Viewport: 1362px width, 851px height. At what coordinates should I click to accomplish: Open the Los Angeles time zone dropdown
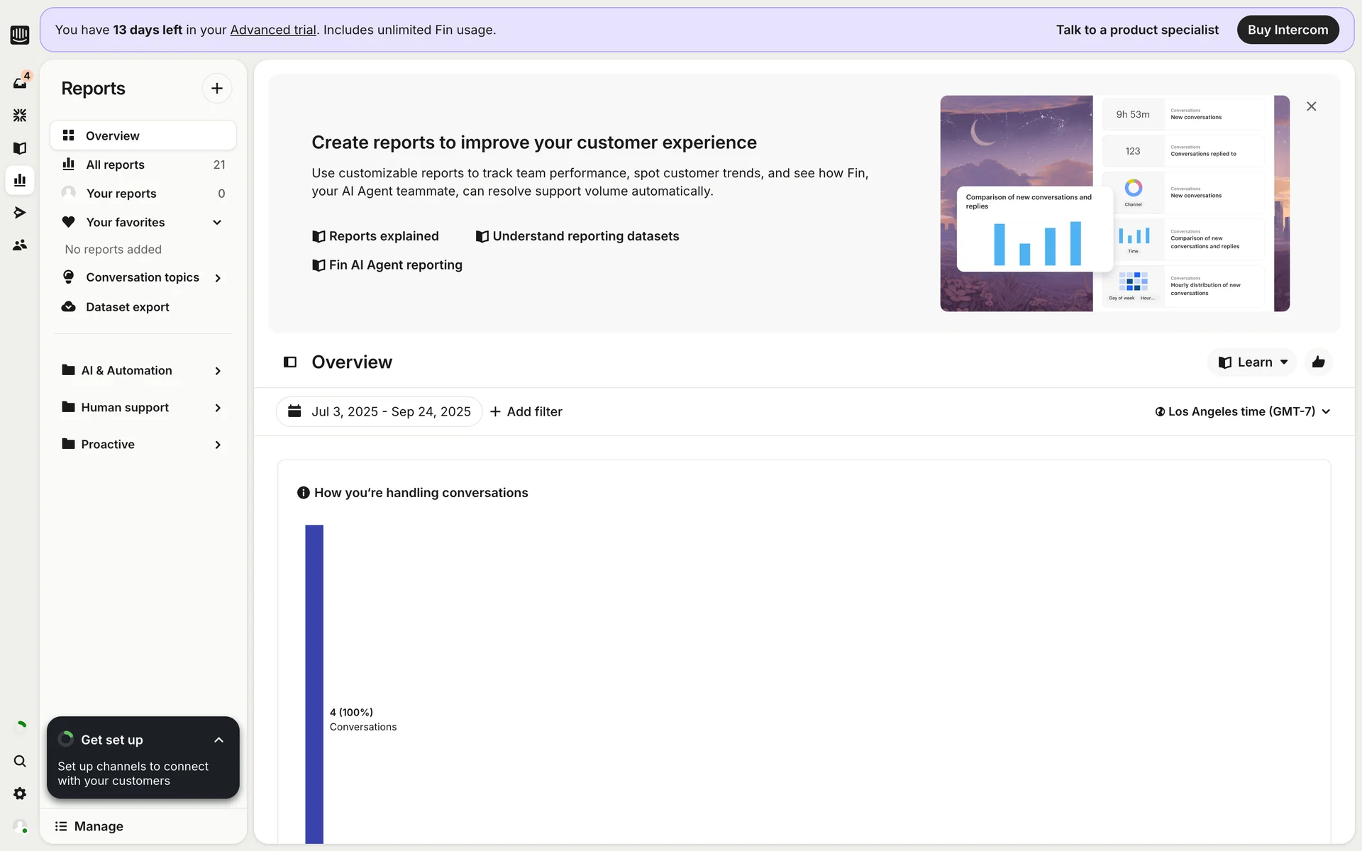[x=1242, y=411]
